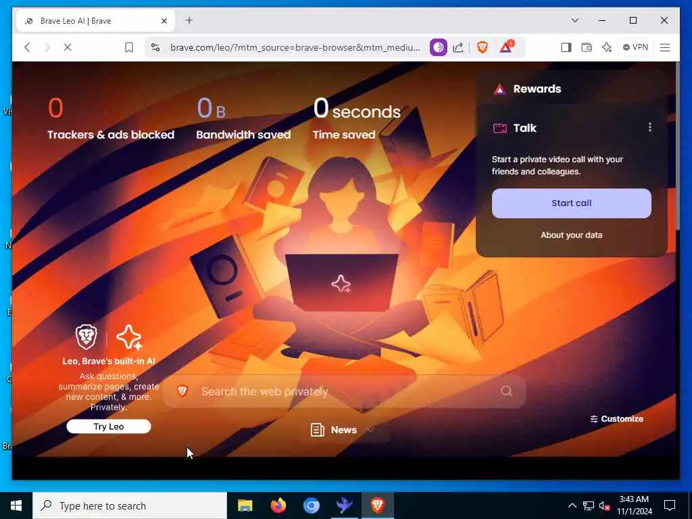This screenshot has width=692, height=519.
Task: Expand the tab search dropdown arrow
Action: 574,20
